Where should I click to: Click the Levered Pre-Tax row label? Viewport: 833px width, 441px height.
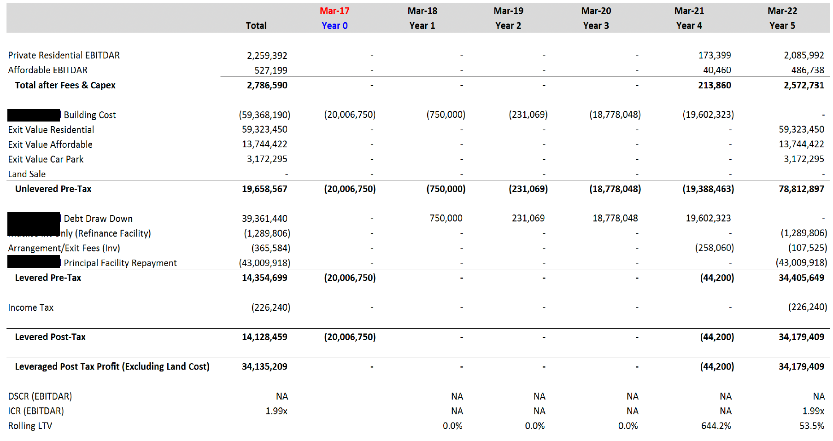click(48, 278)
